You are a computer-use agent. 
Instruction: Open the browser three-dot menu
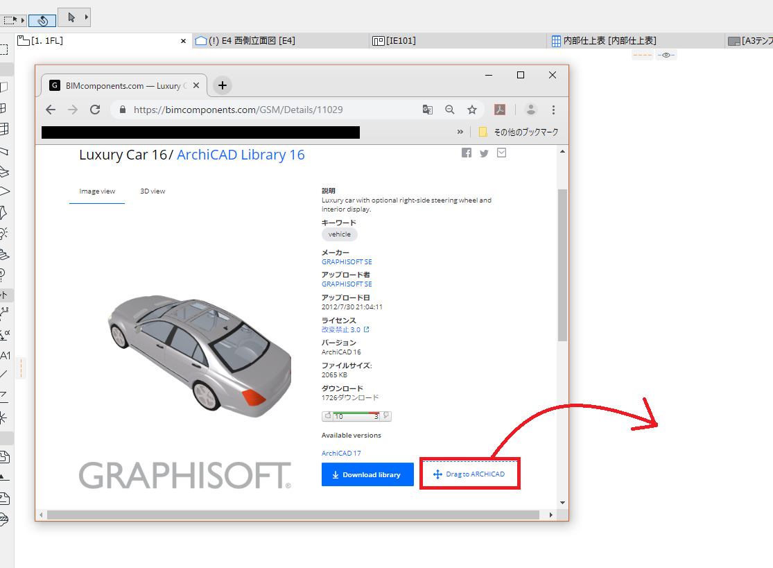point(554,110)
